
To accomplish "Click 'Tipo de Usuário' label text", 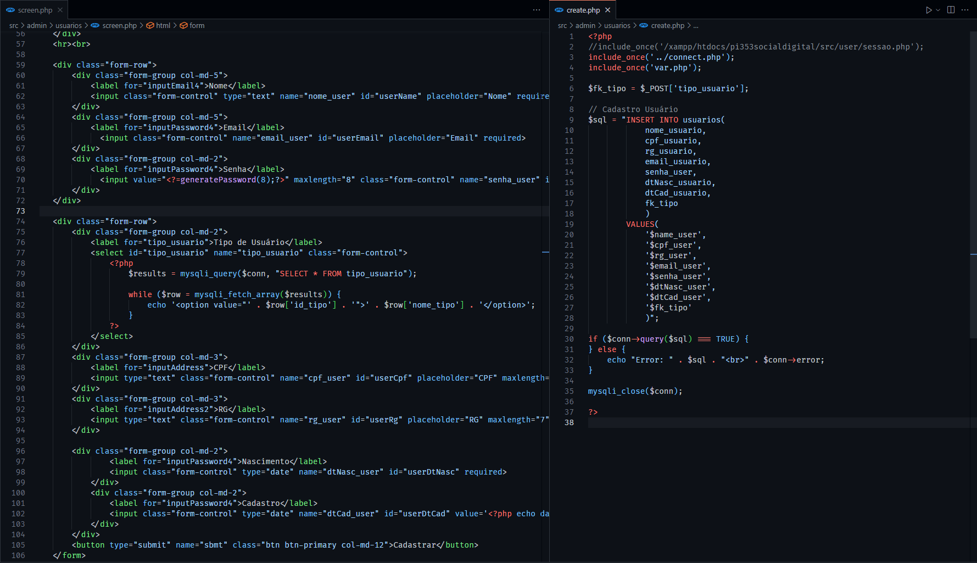I will [x=249, y=242].
